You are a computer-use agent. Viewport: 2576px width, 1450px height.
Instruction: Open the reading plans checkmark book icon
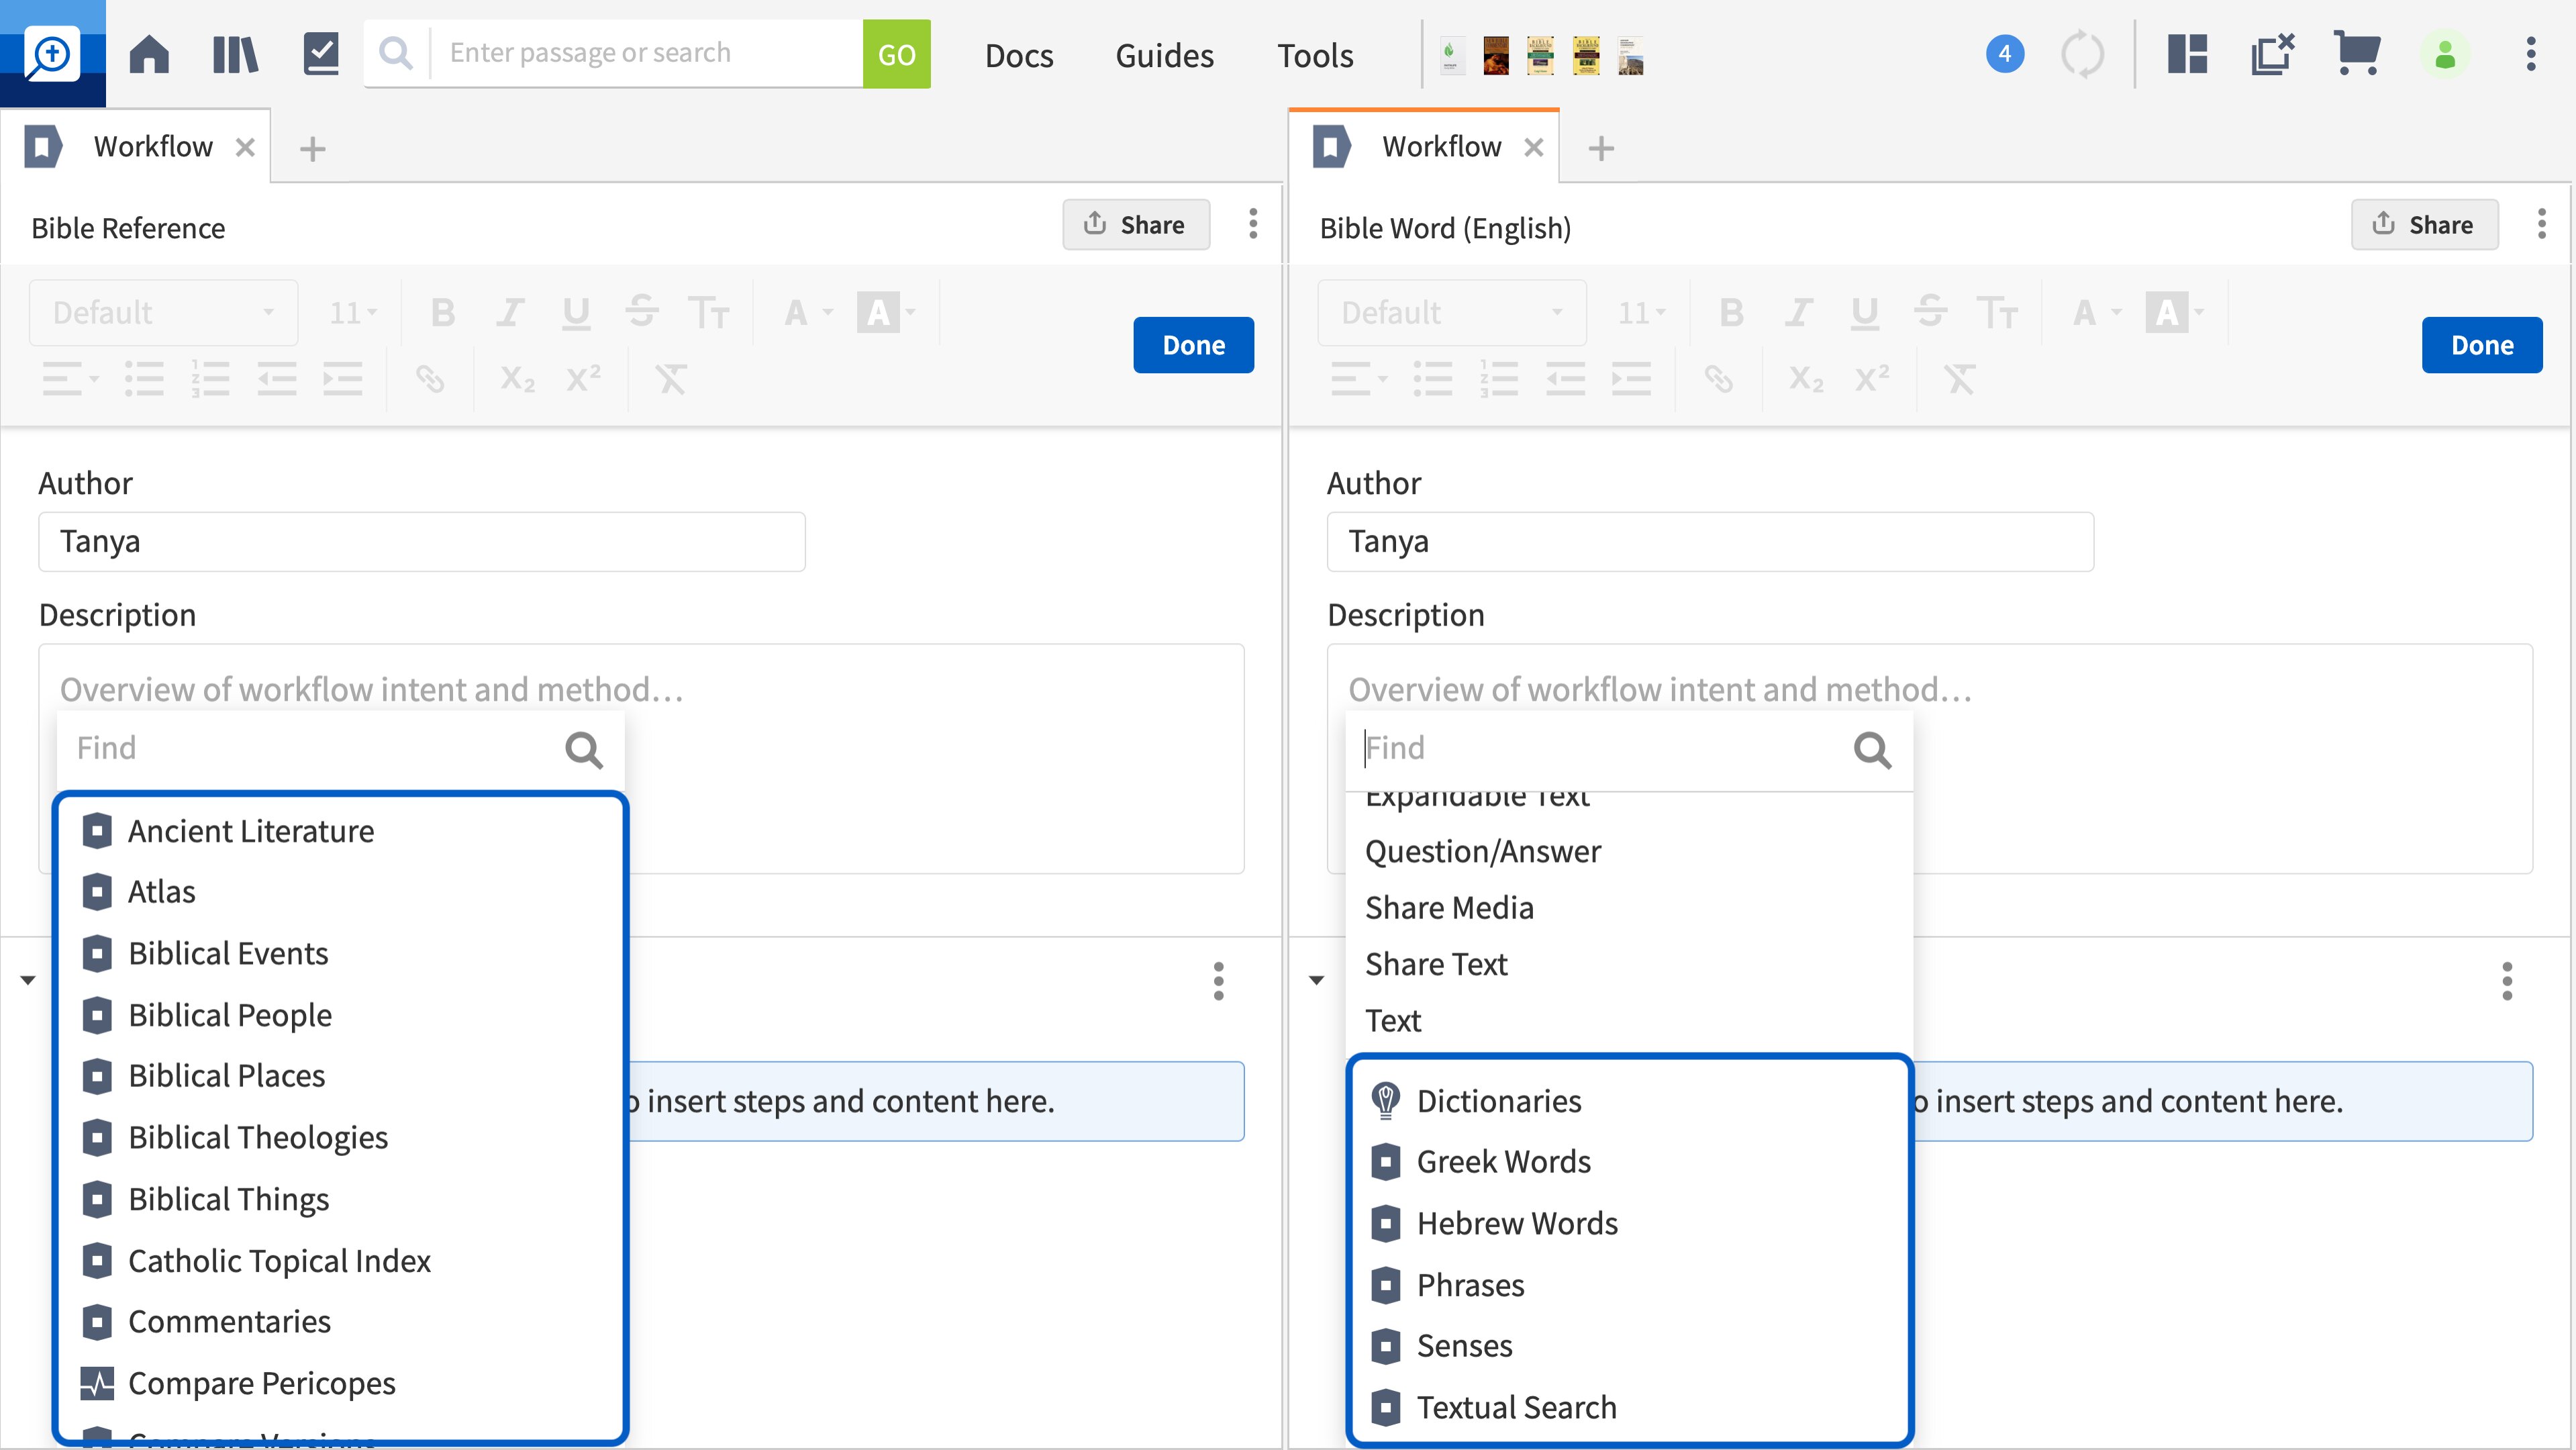click(x=320, y=53)
